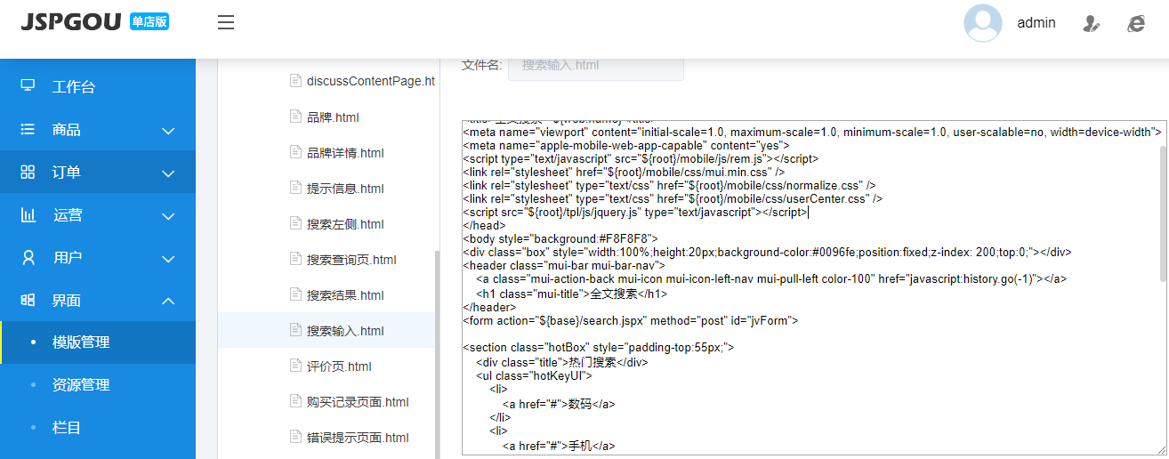Open the browser icon in top right
This screenshot has height=459, width=1169.
(1135, 24)
